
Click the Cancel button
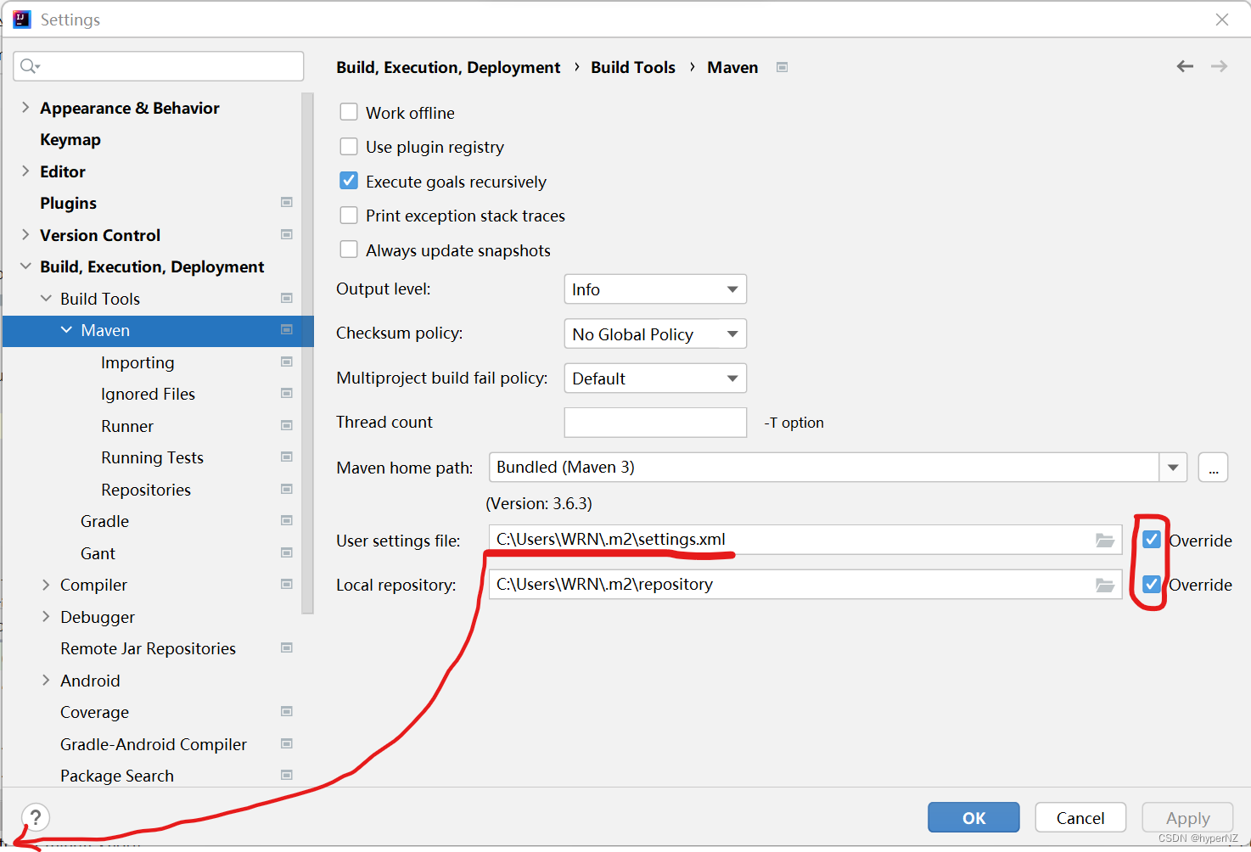1080,818
